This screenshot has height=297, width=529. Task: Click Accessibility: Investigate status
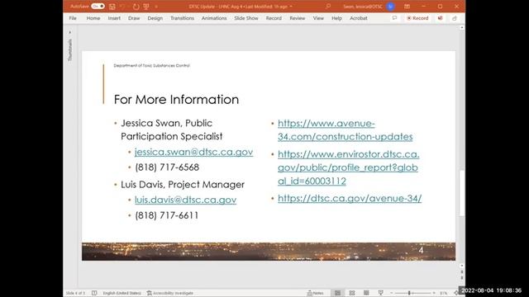(x=170, y=294)
